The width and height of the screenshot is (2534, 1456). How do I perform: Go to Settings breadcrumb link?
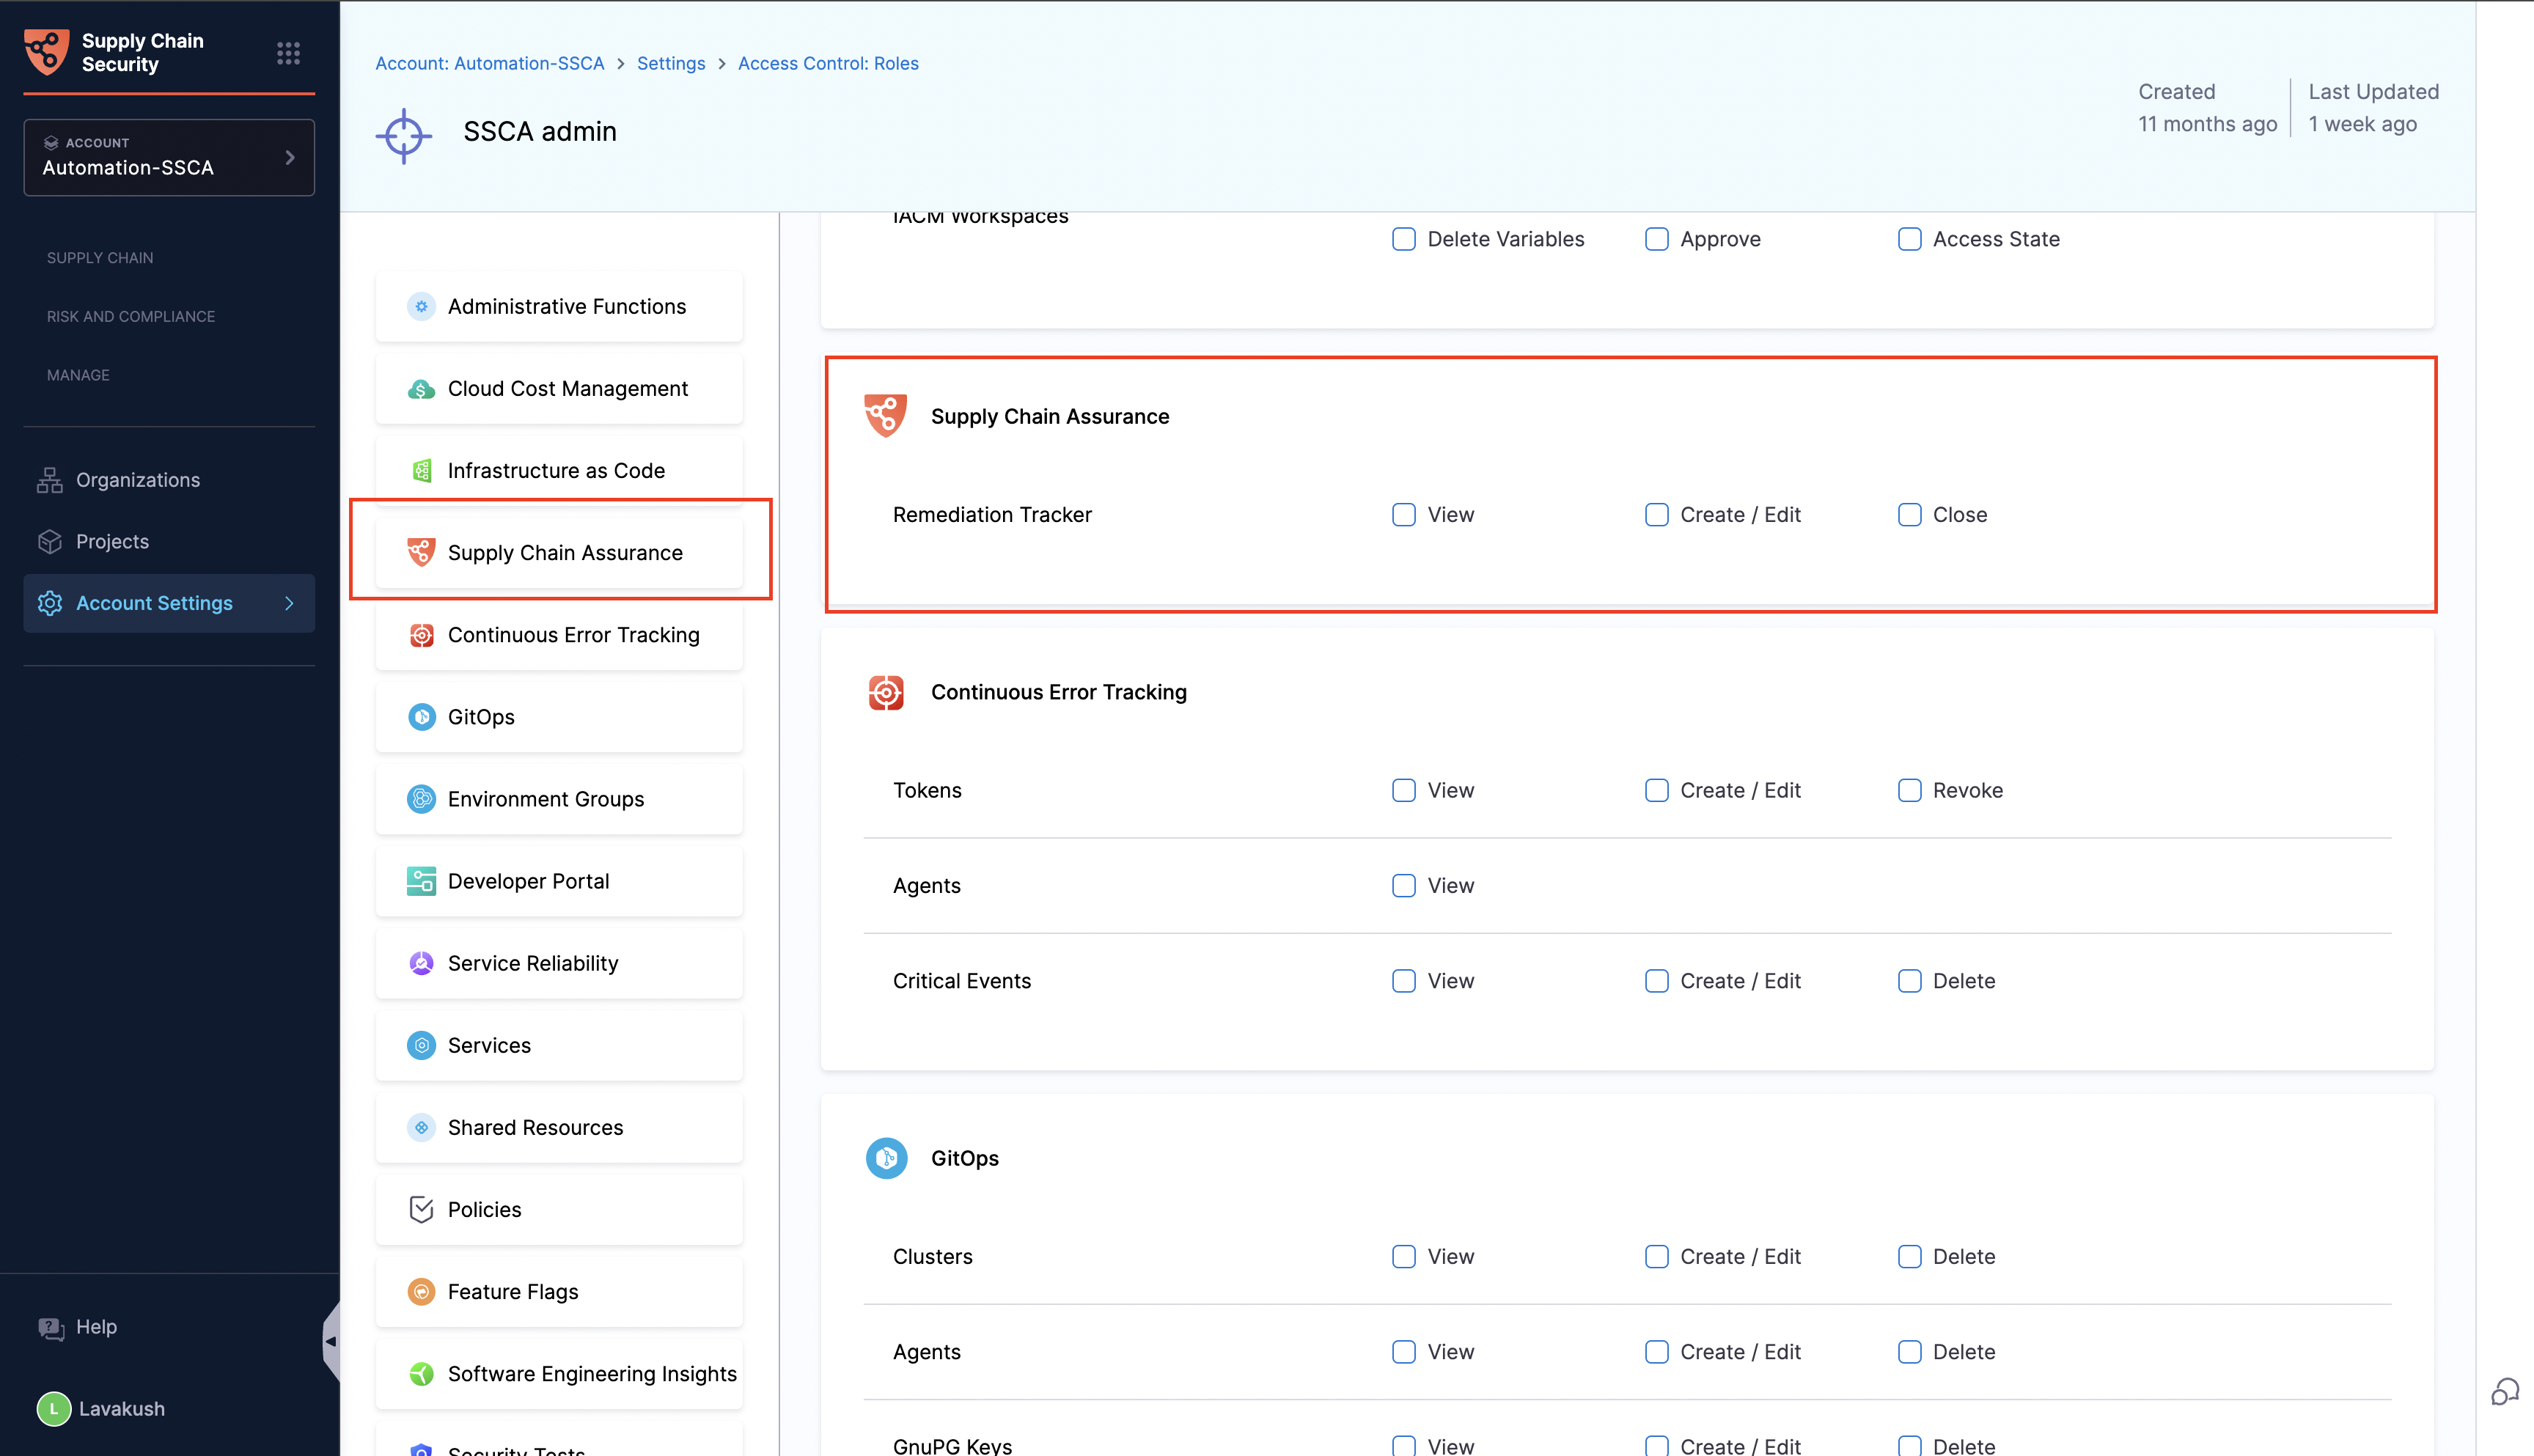click(670, 63)
